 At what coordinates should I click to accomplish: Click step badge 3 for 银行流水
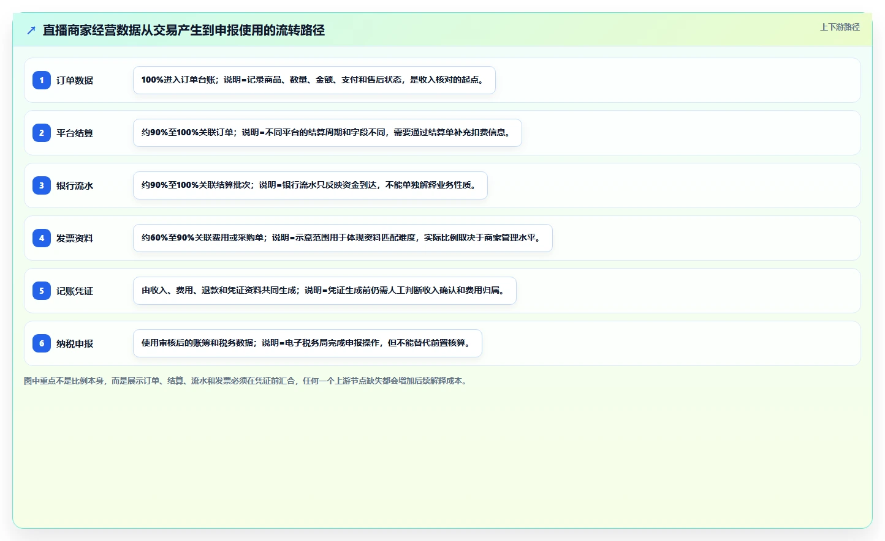[42, 185]
